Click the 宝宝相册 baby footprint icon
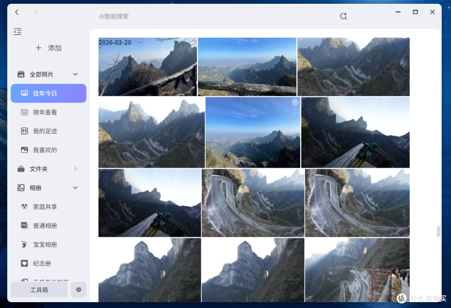This screenshot has height=308, width=451. pyautogui.click(x=25, y=245)
